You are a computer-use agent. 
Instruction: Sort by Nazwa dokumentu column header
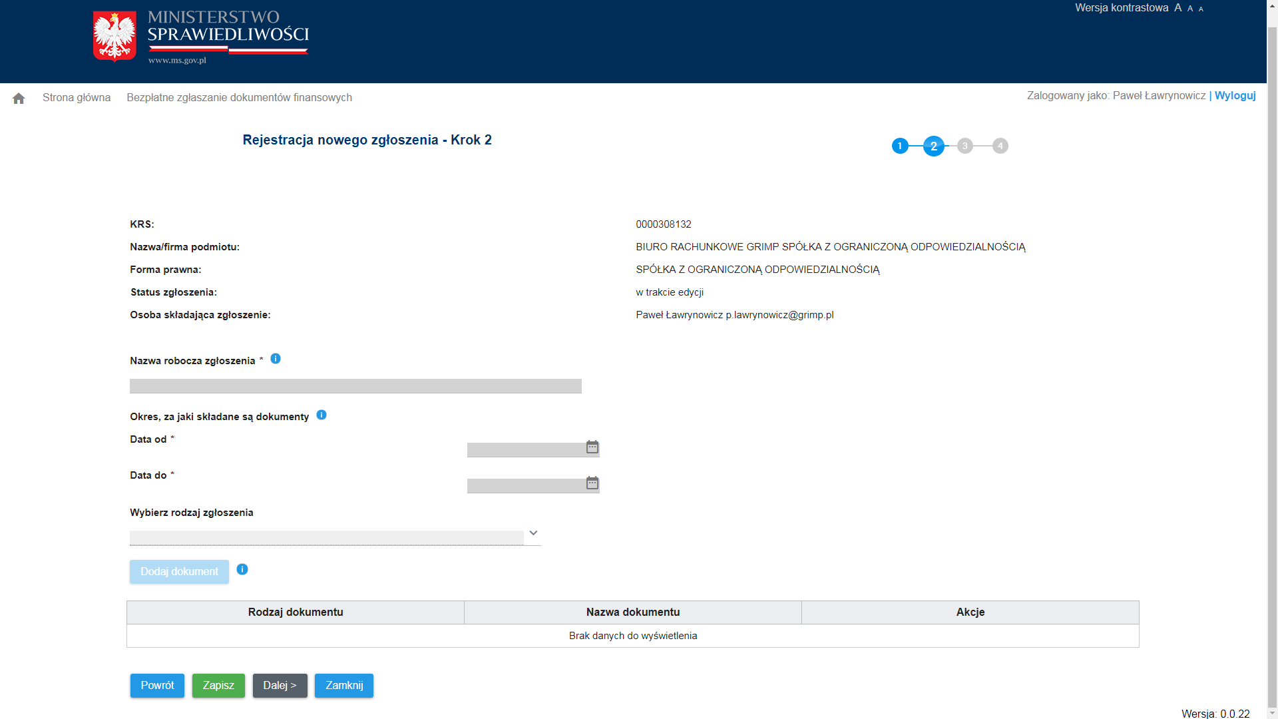click(633, 612)
